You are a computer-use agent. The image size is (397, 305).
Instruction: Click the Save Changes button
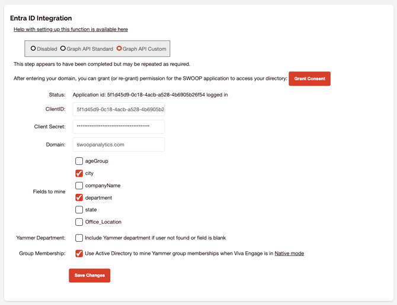(x=89, y=275)
